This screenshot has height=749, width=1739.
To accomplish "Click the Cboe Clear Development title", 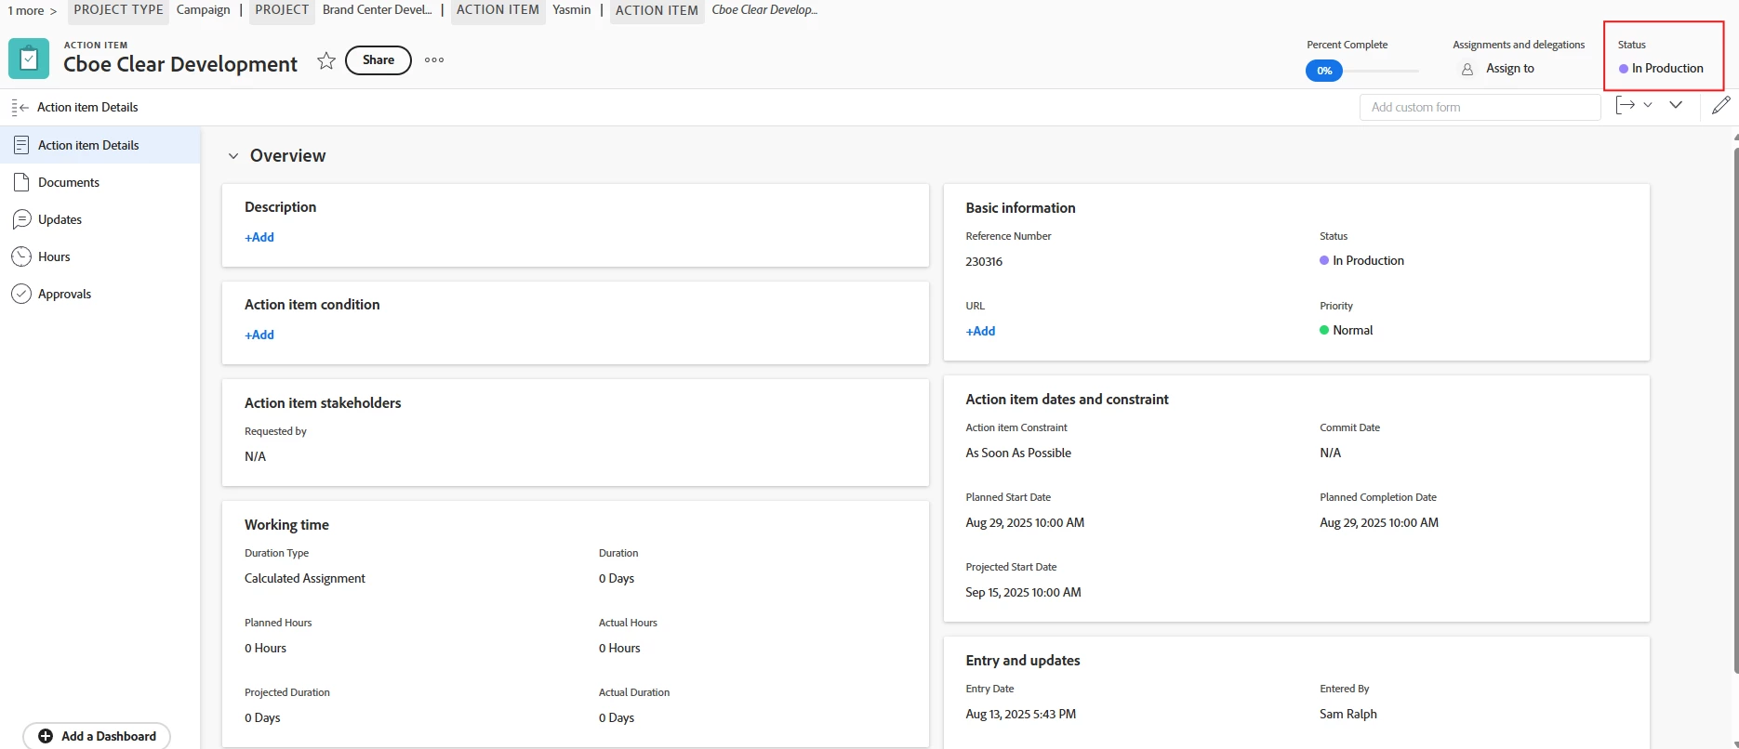I will point(180,64).
